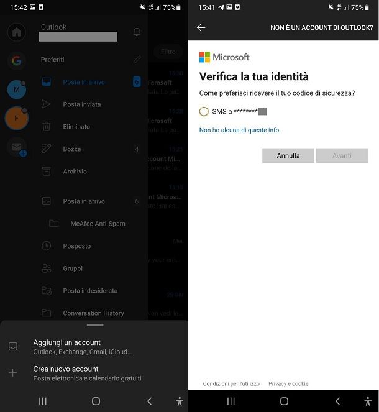
Task: Tap accessibility icon in left navigation bar
Action: click(x=180, y=401)
